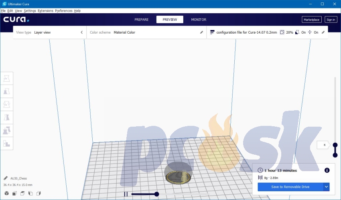Switch to top view camera icon
341x200 pixels.
tap(22, 193)
